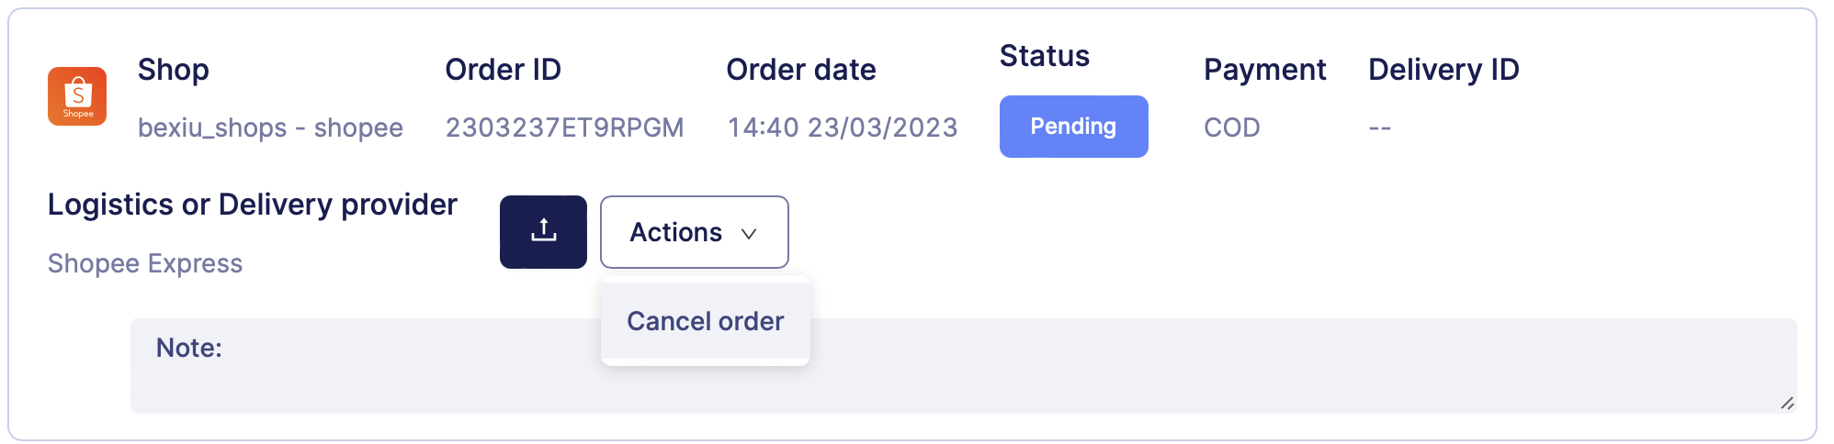Click the Order ID column heading
Screen dimensions: 1834x444
pos(503,70)
